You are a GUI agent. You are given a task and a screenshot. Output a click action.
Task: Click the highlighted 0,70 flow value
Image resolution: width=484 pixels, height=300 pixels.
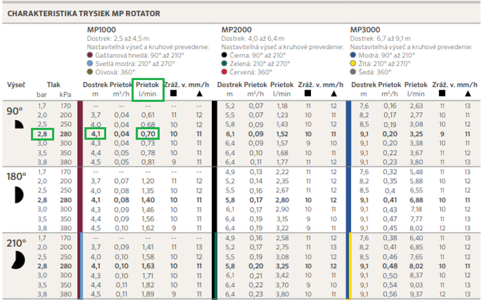click(x=147, y=134)
